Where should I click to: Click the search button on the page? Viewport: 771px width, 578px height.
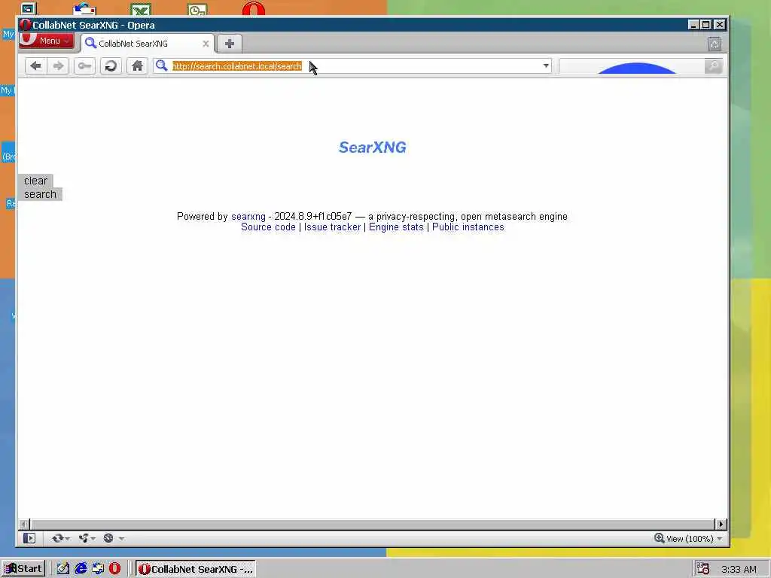pyautogui.click(x=41, y=194)
